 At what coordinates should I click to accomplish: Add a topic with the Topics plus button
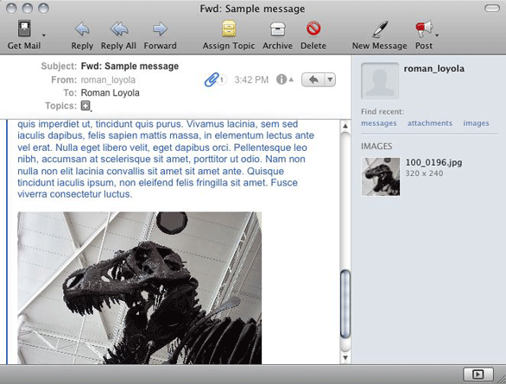point(85,106)
